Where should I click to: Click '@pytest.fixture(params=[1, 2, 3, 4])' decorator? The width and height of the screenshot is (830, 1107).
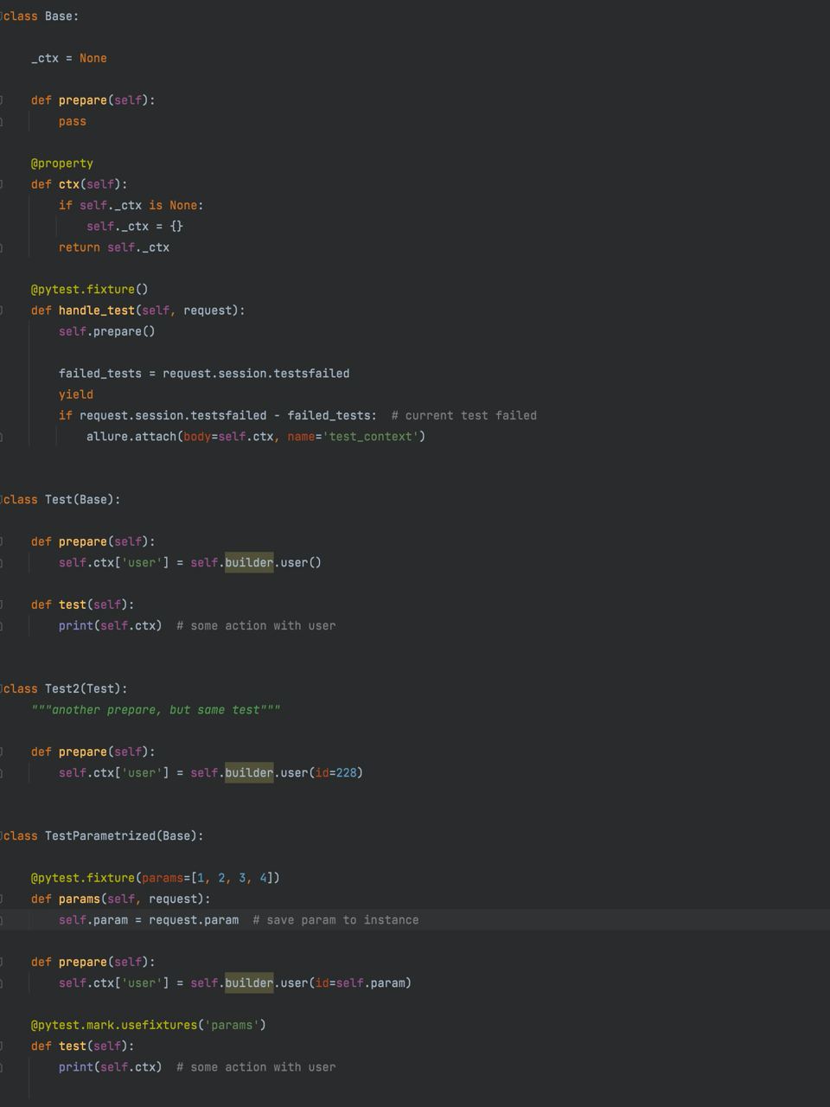click(156, 878)
